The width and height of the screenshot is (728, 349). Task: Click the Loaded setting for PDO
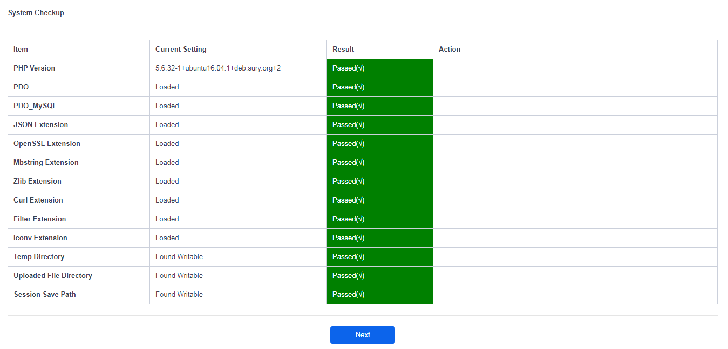click(x=167, y=87)
